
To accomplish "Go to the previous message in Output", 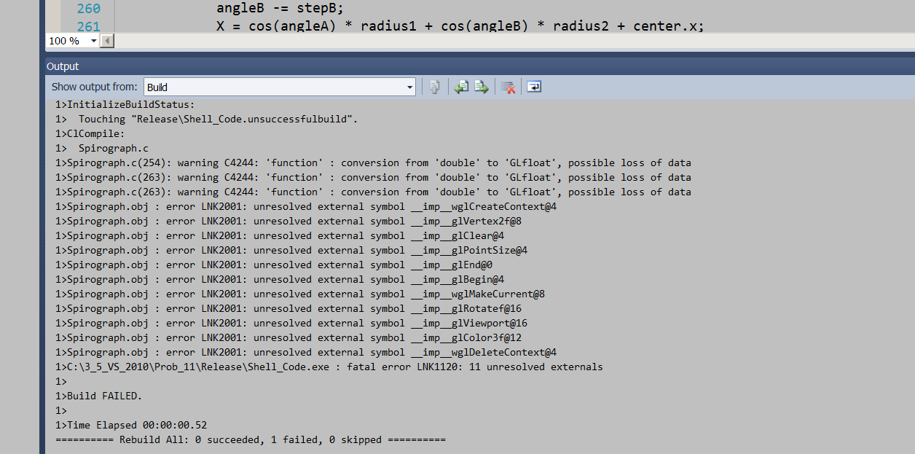I will coord(461,87).
